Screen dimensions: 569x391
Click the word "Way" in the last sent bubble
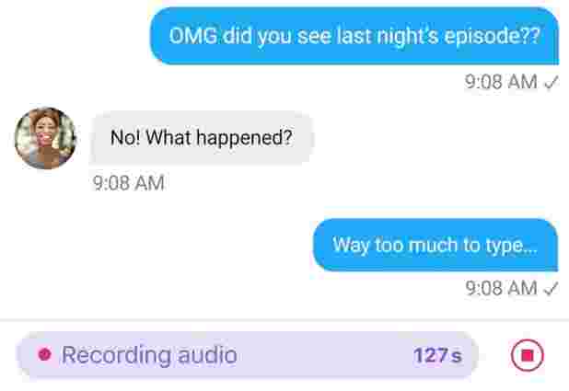point(351,246)
